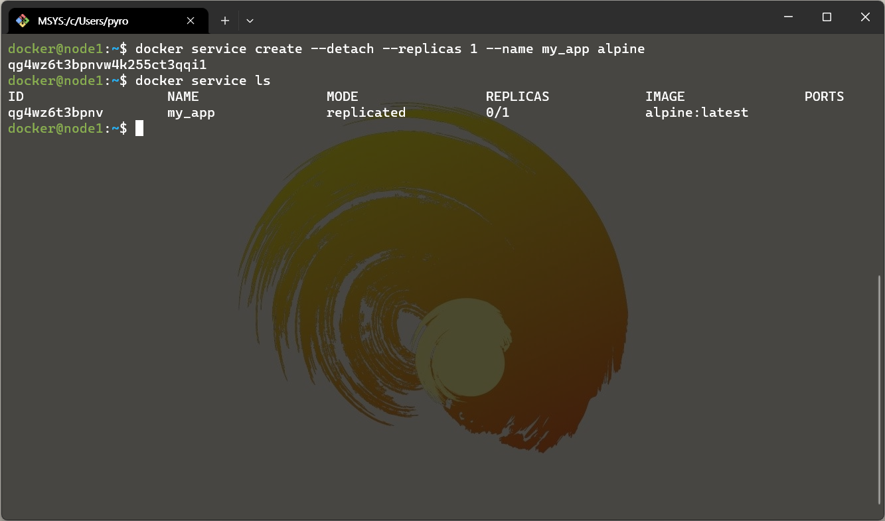Minimize the terminal window
The image size is (885, 521).
pyautogui.click(x=788, y=17)
